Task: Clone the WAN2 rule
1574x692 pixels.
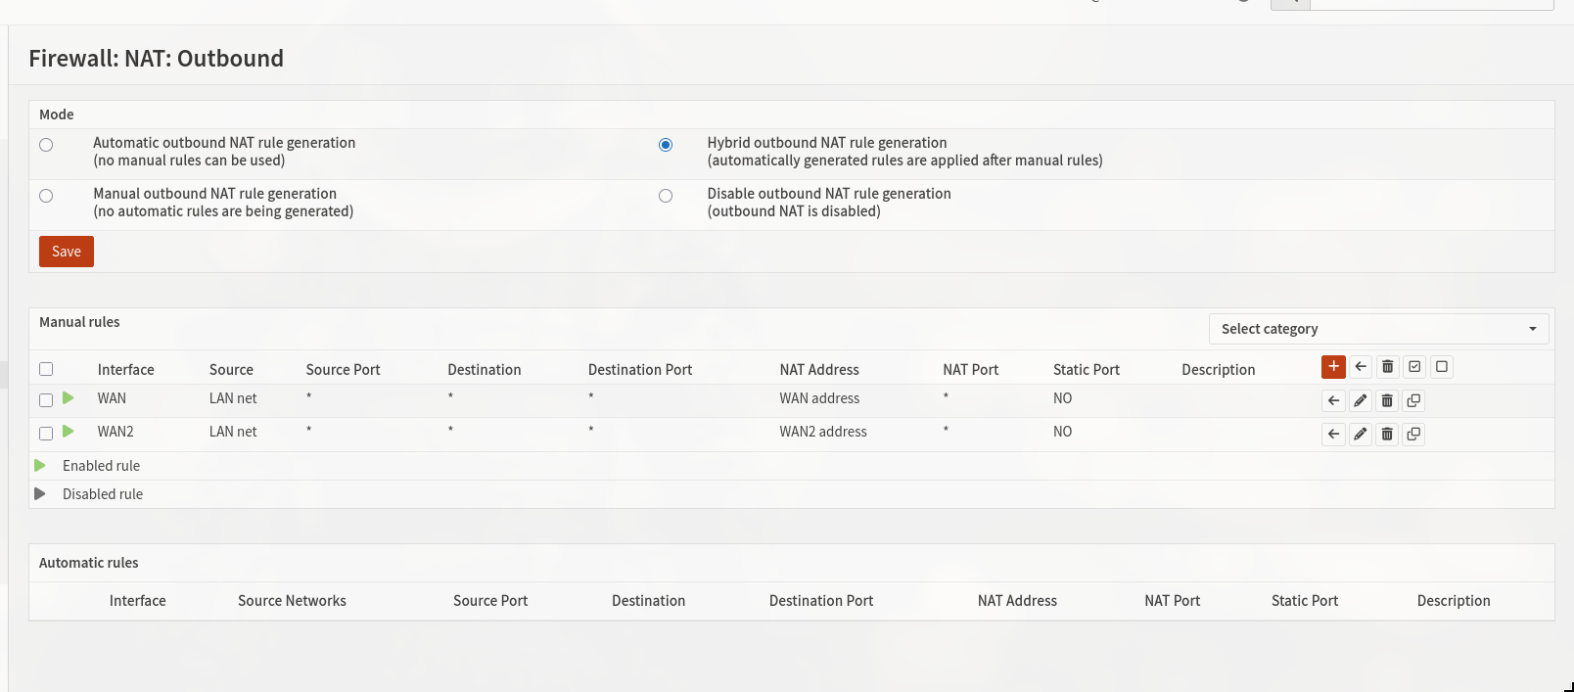Action: point(1413,434)
